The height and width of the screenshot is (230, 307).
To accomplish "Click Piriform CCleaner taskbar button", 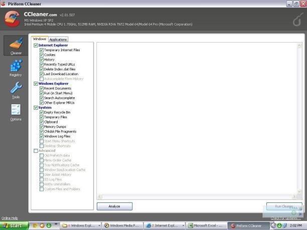I will click(x=249, y=225).
